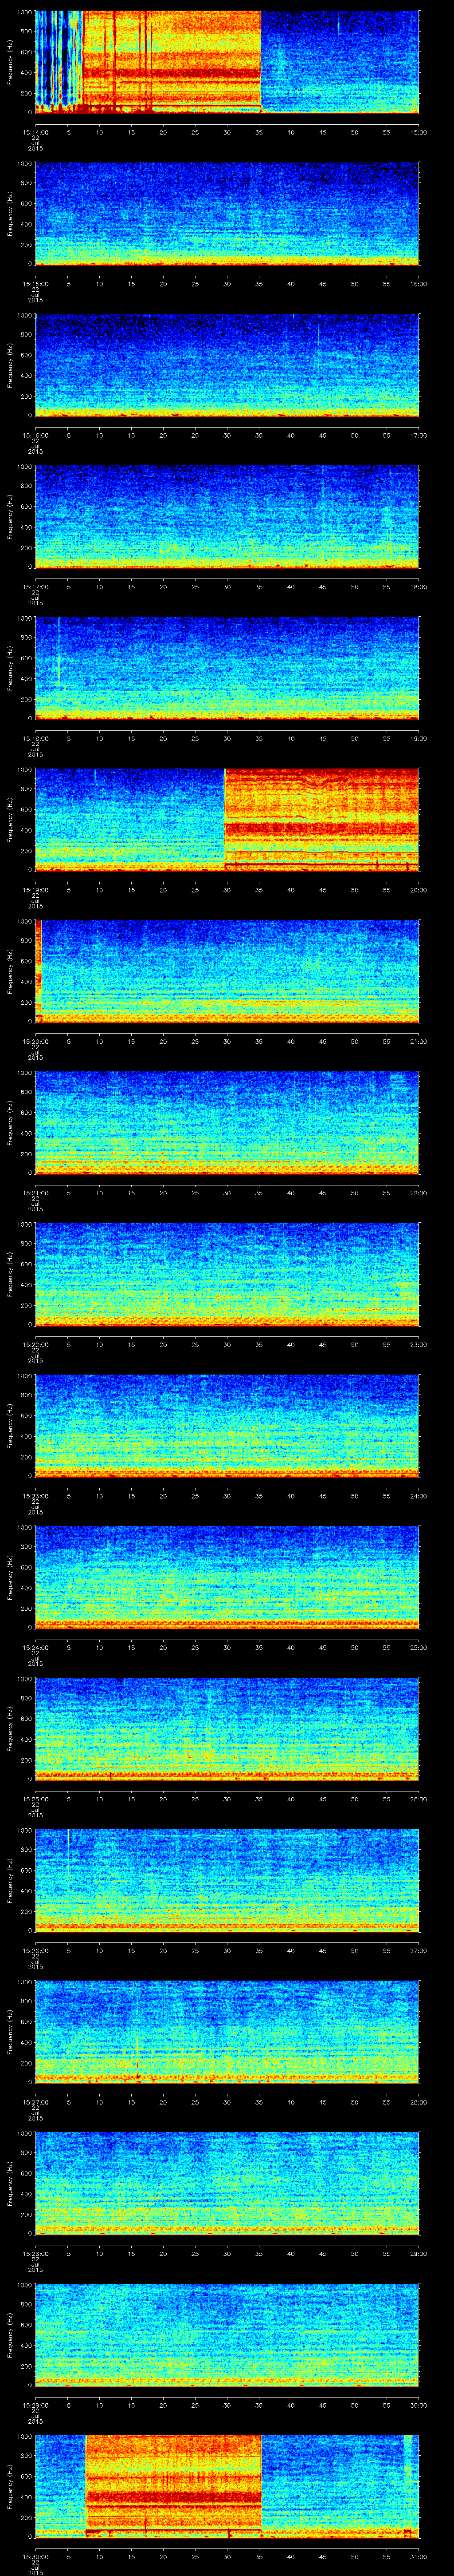Viewport: 454px width, 2576px height.
Task: Select the spectrogram panel starting at 15:29:00
Action: pos(227,2334)
